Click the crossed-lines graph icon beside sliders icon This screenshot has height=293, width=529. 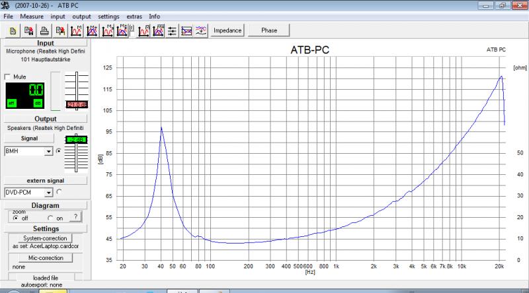tap(186, 30)
